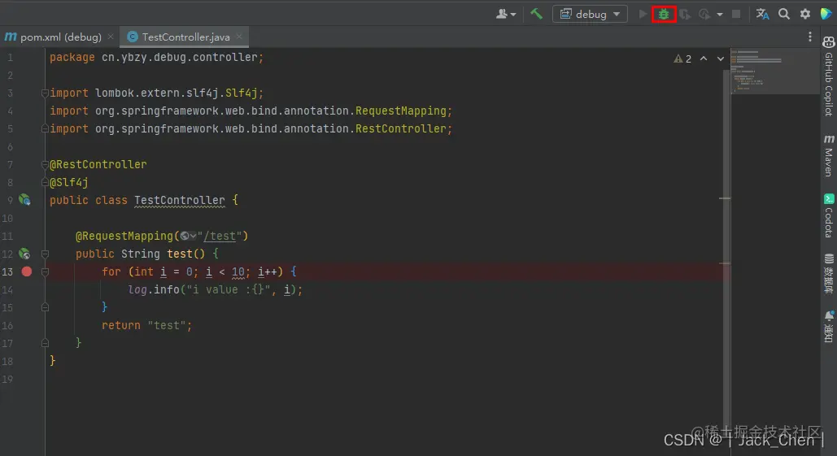Click the warnings count indicator
Screen dimensions: 837x456
[x=682, y=59]
